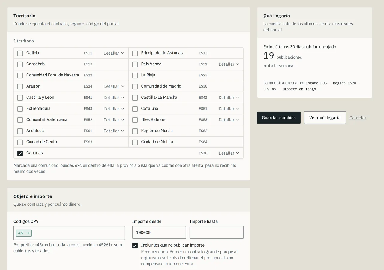Tick the Comunidad de Madrid checkbox
This screenshot has width=384, height=270.
pos(135,87)
